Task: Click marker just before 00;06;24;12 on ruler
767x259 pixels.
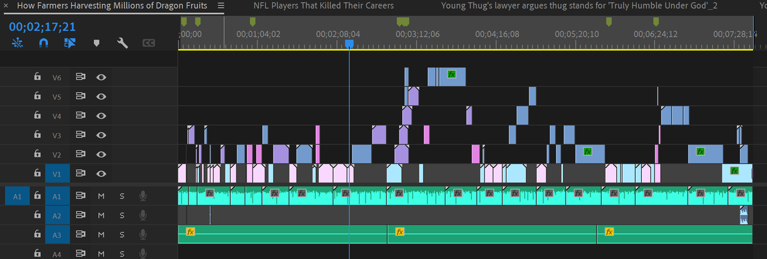Action: click(x=656, y=22)
